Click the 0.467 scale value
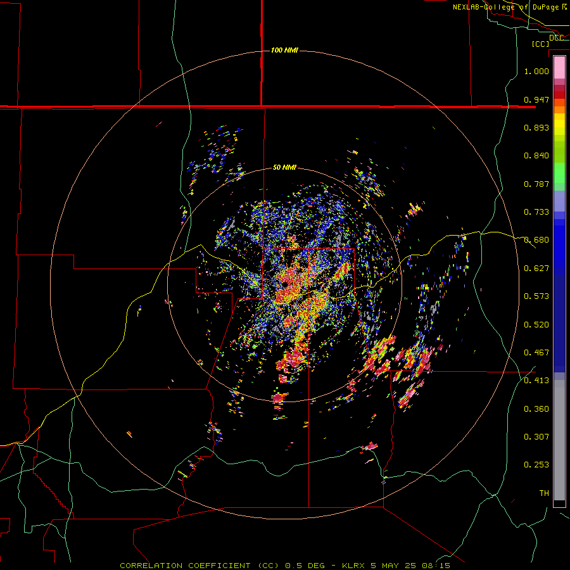This screenshot has height=570, width=570. tap(536, 353)
